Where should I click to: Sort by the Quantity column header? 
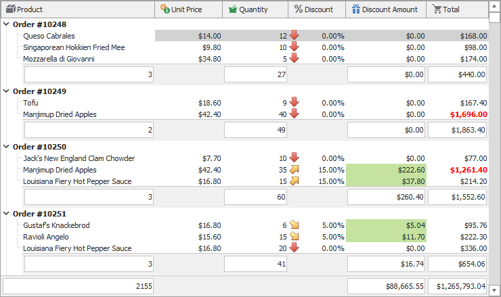254,9
